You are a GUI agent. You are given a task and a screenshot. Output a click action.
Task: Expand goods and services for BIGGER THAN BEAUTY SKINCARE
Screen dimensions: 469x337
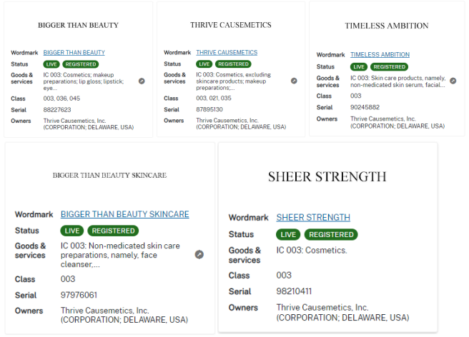point(199,254)
